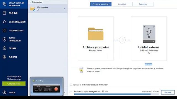The image size is (177, 99).
Task: Collapse the Este equipo list
Action: [x=30, y=2]
